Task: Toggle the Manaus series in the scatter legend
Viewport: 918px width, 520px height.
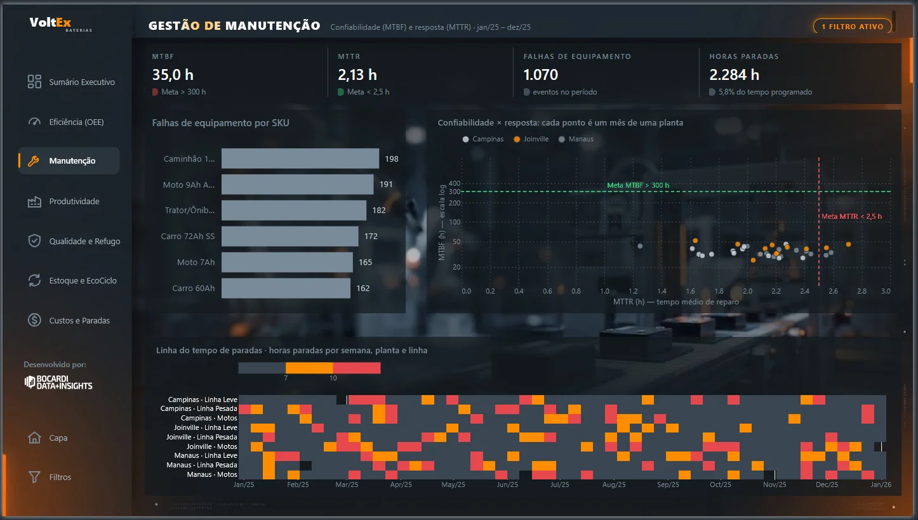Action: (x=576, y=139)
